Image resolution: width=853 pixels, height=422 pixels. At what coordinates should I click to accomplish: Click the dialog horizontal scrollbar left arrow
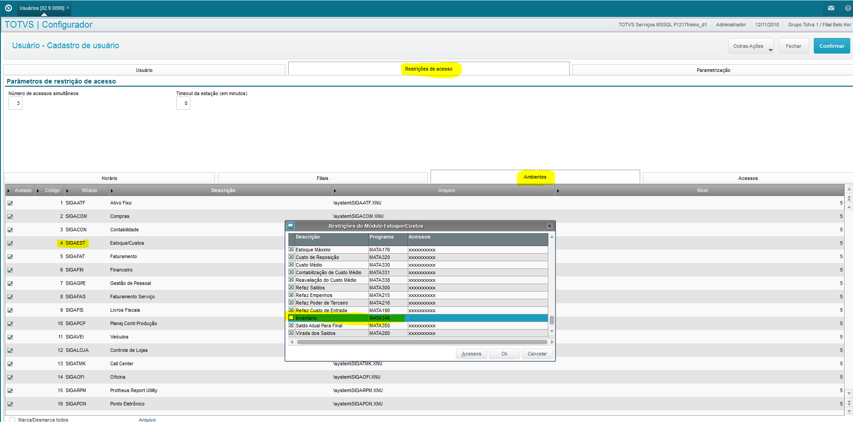(x=292, y=342)
